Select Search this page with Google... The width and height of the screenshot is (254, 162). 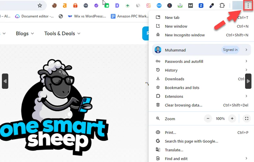click(201, 141)
